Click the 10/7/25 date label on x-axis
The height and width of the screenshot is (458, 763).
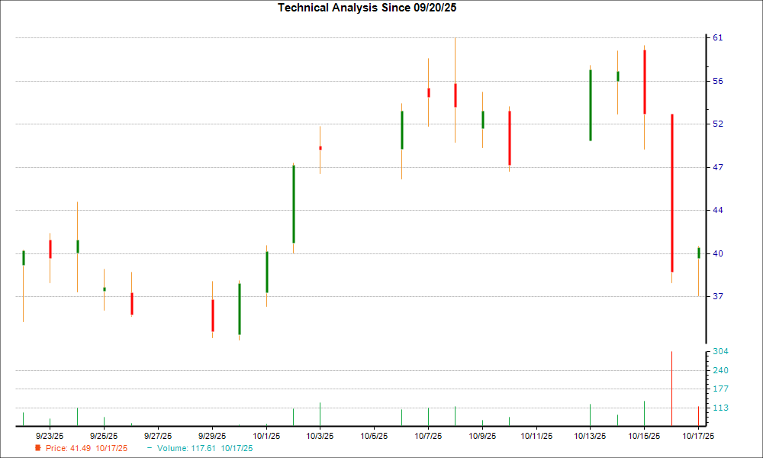(x=428, y=436)
